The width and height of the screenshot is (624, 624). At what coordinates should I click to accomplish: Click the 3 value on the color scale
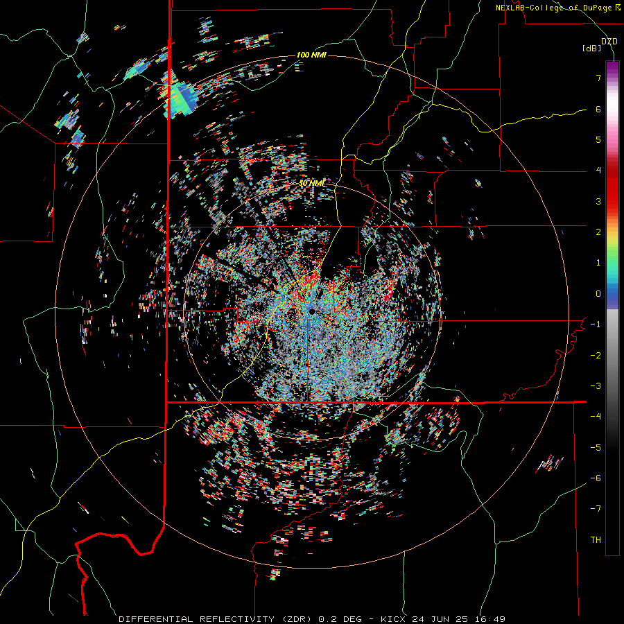click(598, 201)
